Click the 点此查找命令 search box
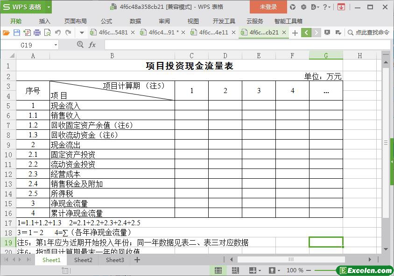 pyautogui.click(x=369, y=32)
